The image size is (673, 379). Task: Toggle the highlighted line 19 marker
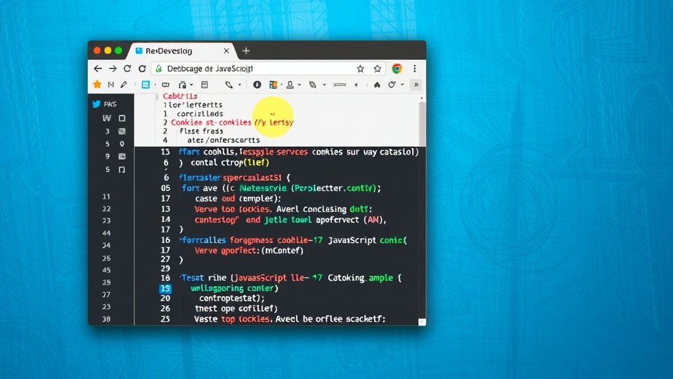(x=164, y=288)
